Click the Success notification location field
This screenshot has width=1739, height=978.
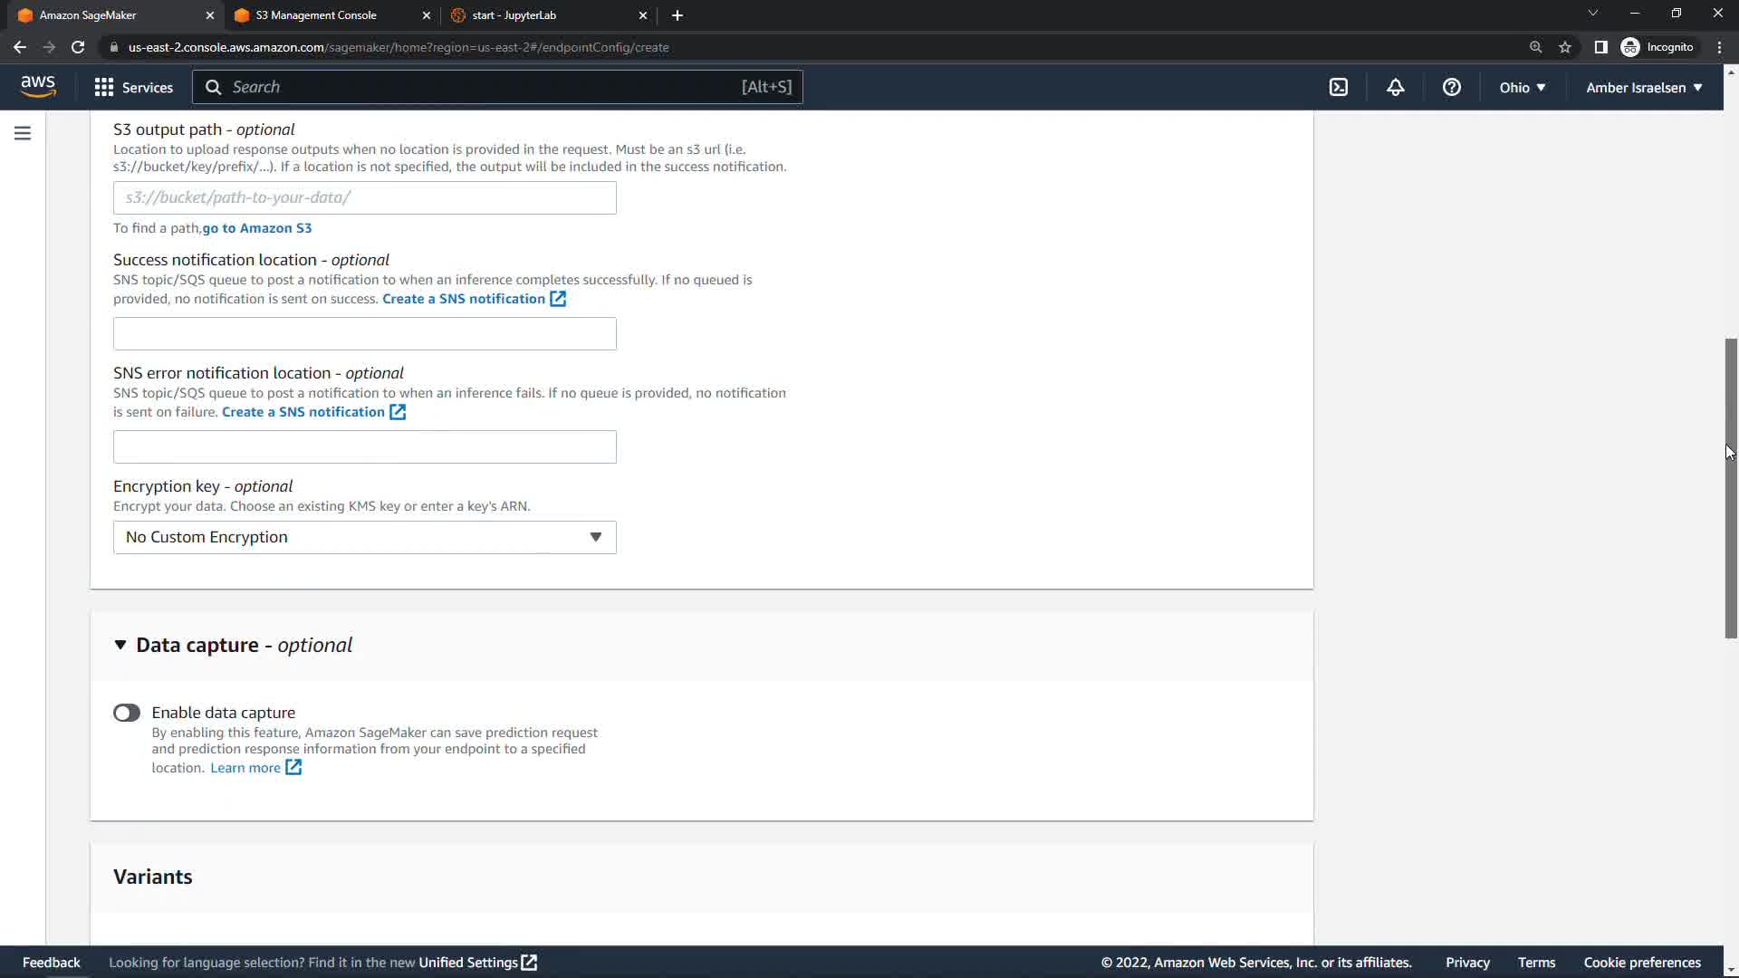click(x=364, y=333)
